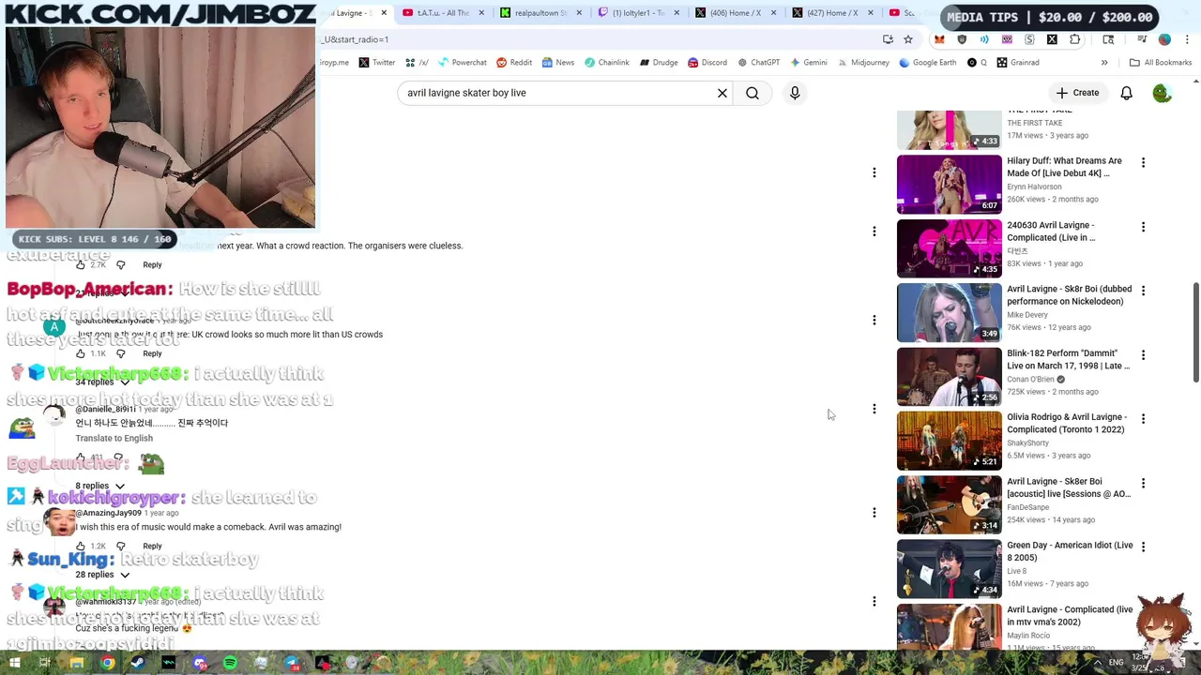
Task: Open options for 240630 Avril Lavigne Complicated video
Action: (1143, 227)
